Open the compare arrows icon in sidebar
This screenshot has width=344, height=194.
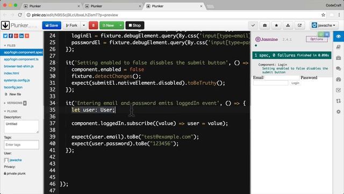point(338,101)
